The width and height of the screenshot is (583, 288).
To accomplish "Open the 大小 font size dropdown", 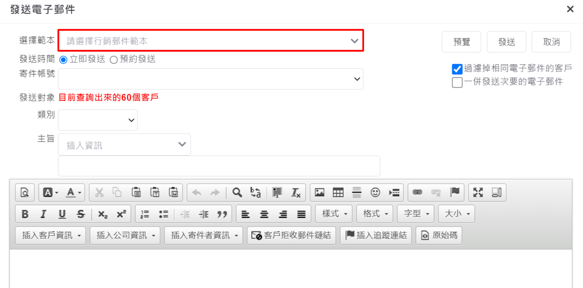I will (457, 214).
